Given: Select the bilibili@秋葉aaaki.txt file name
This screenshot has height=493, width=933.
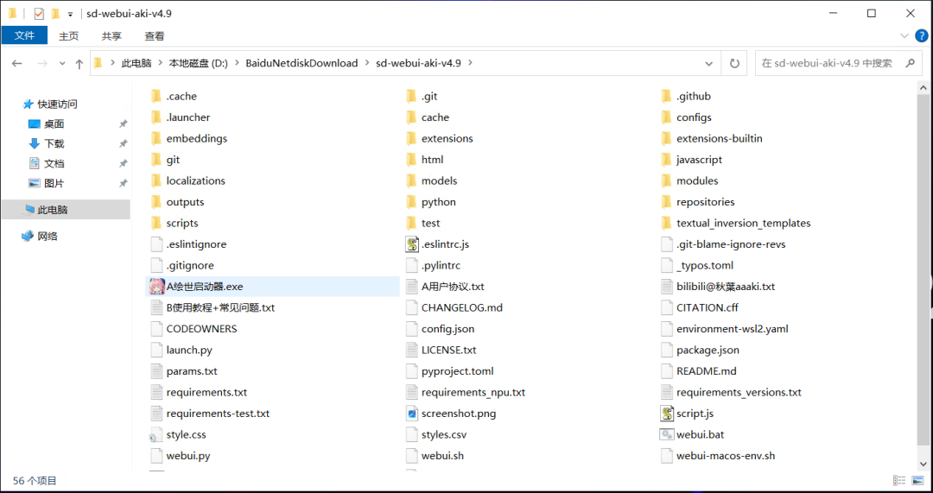Looking at the screenshot, I should click(x=726, y=287).
